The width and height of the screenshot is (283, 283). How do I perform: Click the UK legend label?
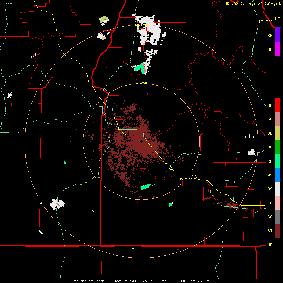click(270, 49)
